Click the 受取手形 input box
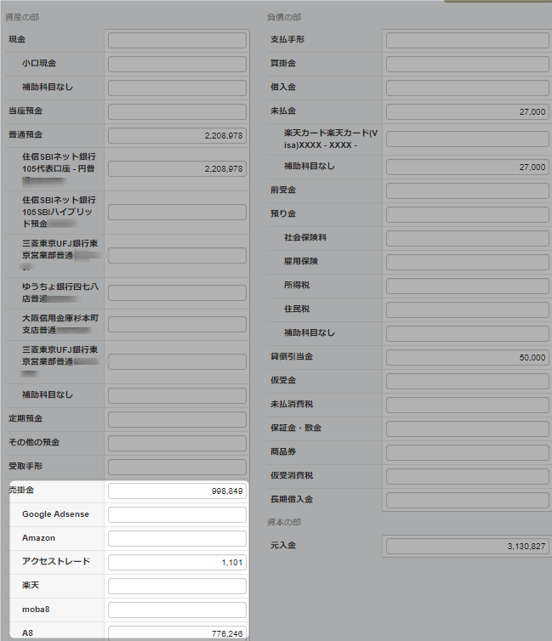The image size is (552, 641). tap(177, 467)
